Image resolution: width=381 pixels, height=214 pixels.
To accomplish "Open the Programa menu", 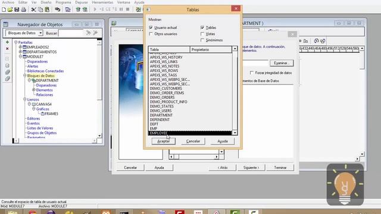I will 63,2.
